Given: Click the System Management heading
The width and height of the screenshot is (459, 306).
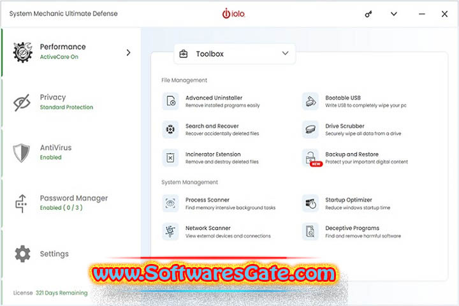Looking at the screenshot, I should pos(190,182).
